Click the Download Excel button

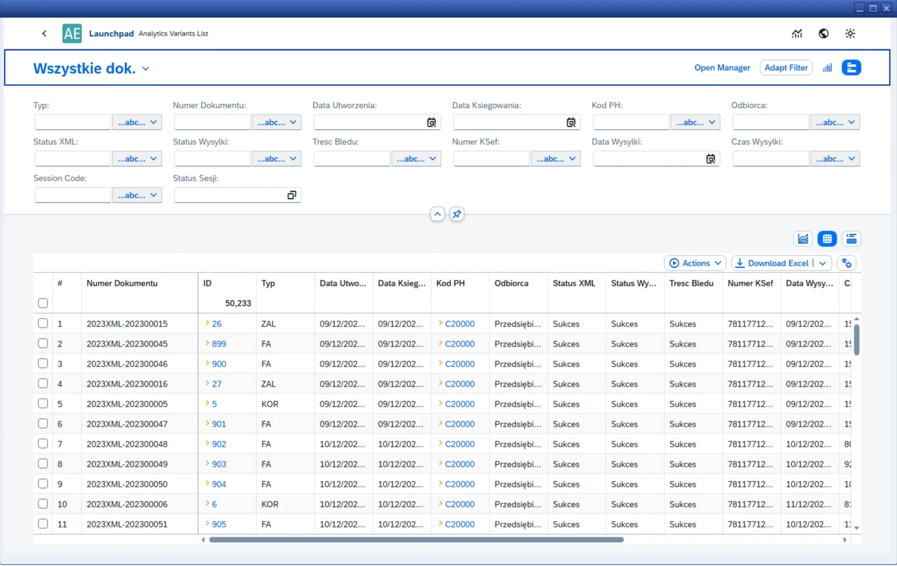[772, 263]
